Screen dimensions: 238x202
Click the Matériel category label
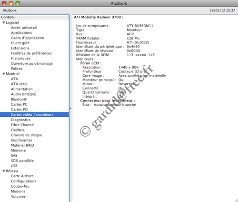(13, 74)
